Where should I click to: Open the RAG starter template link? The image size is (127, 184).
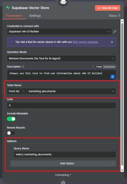point(85,42)
